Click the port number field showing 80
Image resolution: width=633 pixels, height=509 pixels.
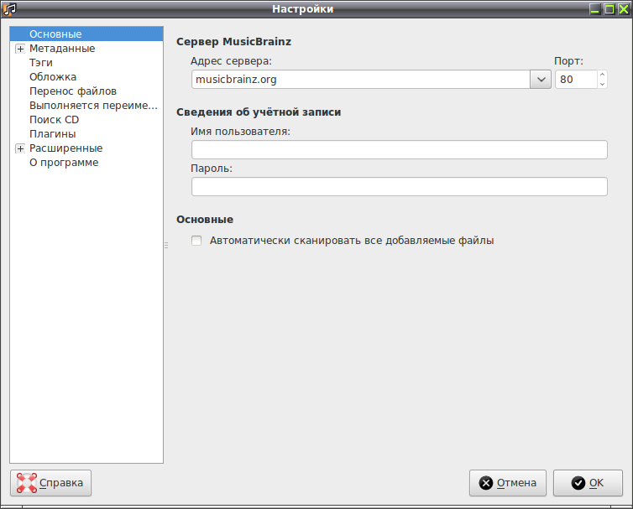(576, 80)
